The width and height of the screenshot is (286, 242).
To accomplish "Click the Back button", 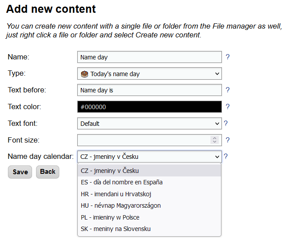I will [47, 172].
